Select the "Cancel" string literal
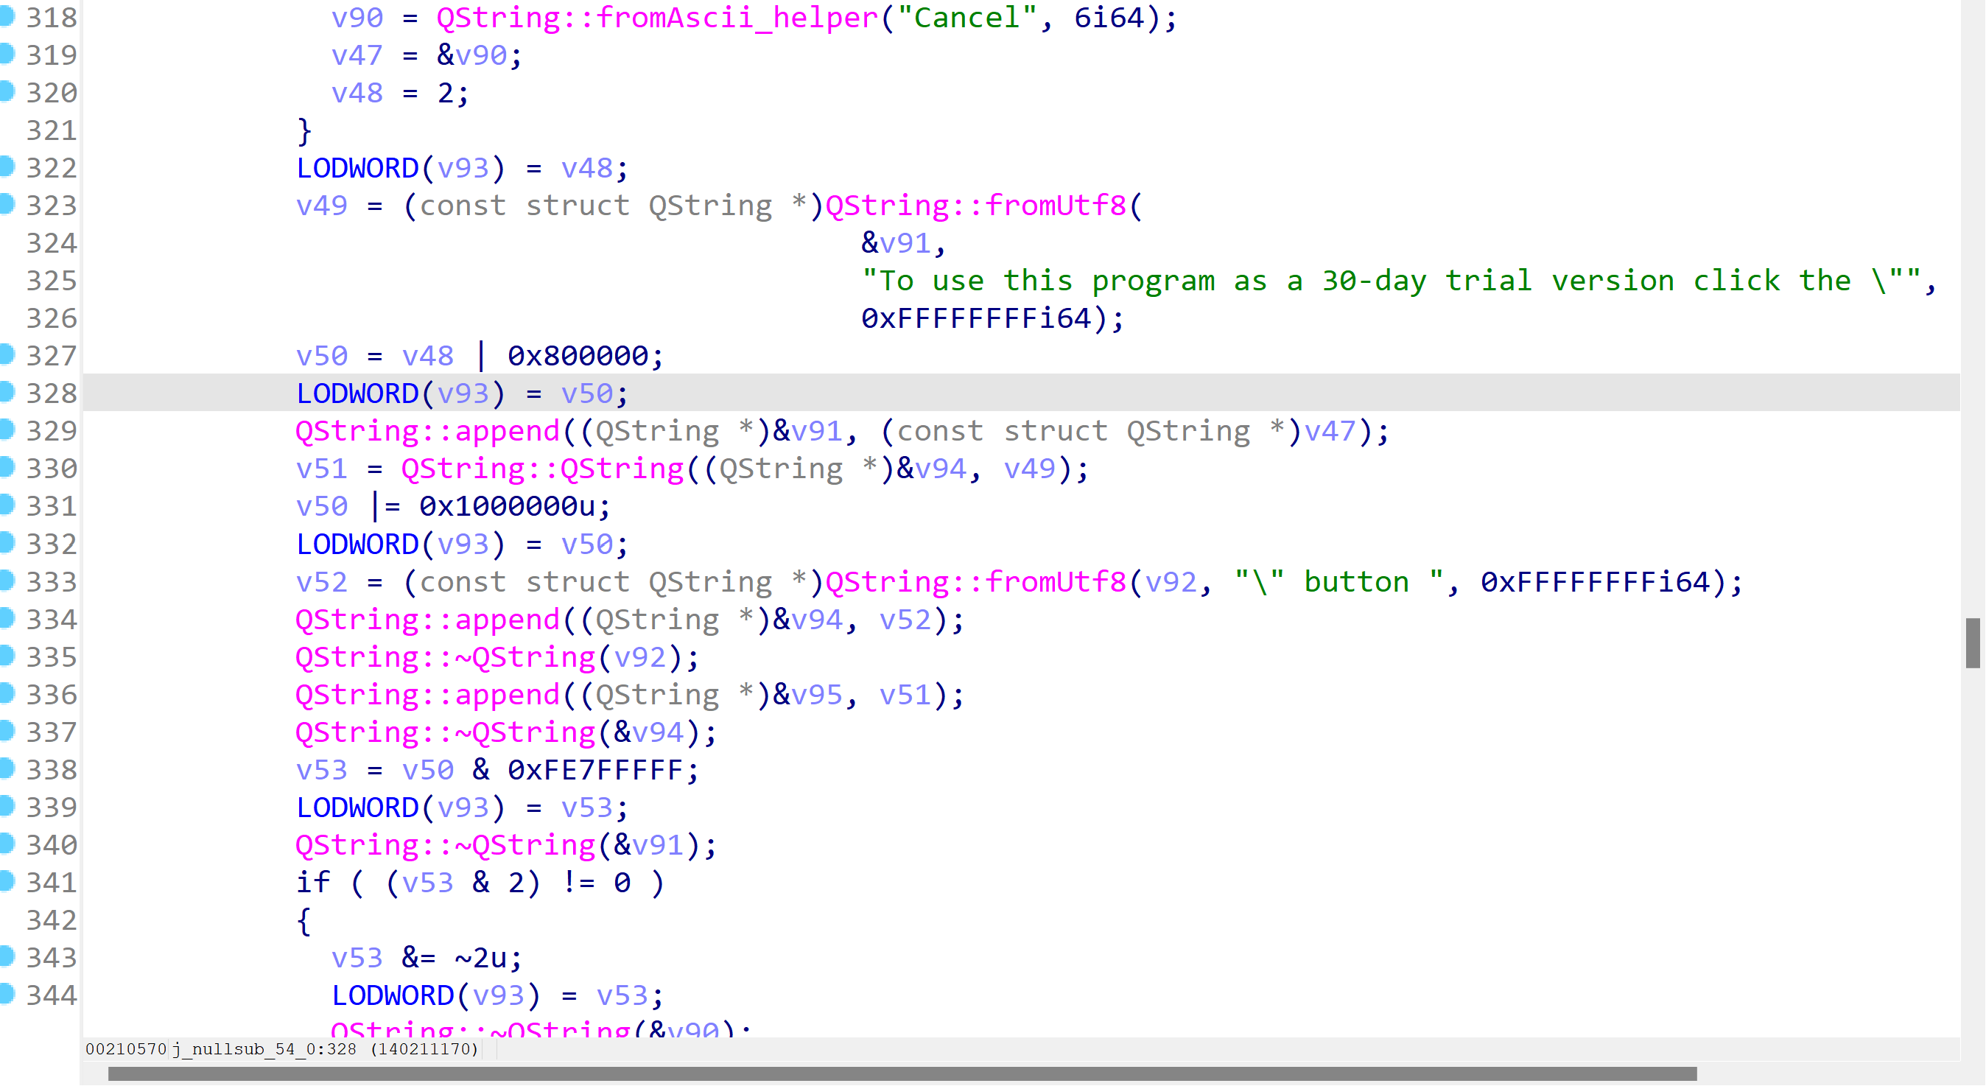This screenshot has height=1086, width=1986. point(966,17)
